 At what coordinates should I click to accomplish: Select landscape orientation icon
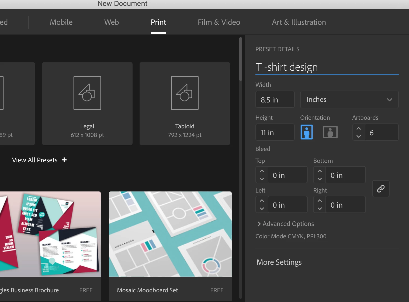pyautogui.click(x=330, y=132)
